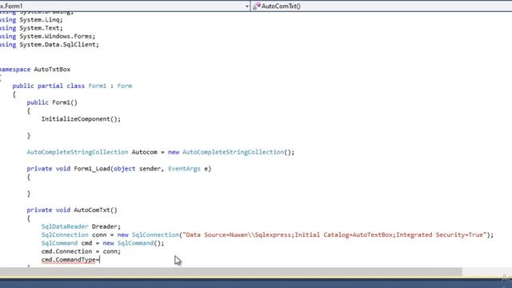Viewport: 512px width, 288px height.
Task: Click the 'SqlDataReader Dreader;' line
Action: (x=81, y=226)
